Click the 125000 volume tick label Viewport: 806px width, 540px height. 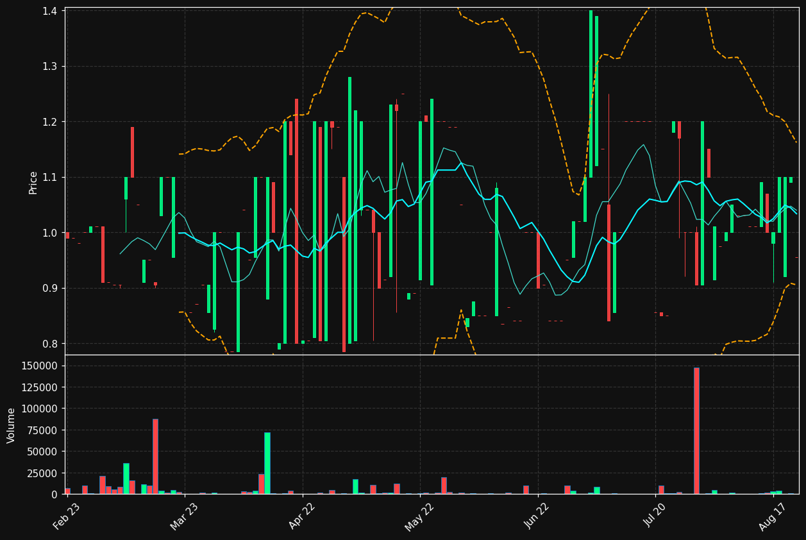pos(40,387)
